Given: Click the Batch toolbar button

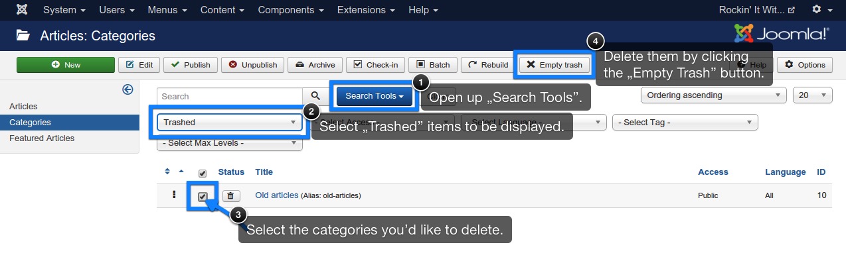Looking at the screenshot, I should [433, 65].
